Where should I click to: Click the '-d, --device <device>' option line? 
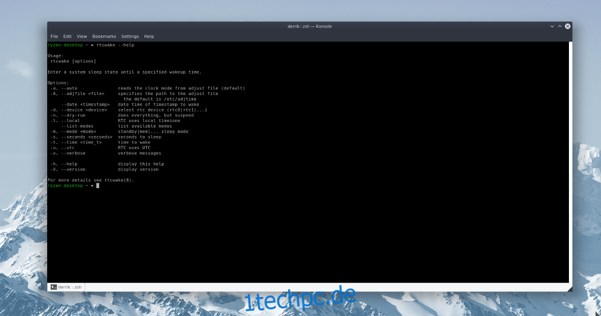(129, 109)
